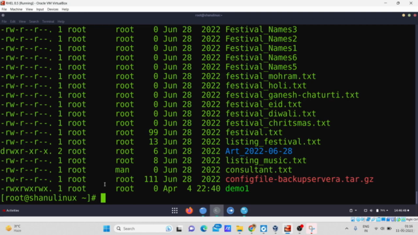Open VirtualBox Devices menu
Viewport: 418px width, 235px height.
pos(53,9)
